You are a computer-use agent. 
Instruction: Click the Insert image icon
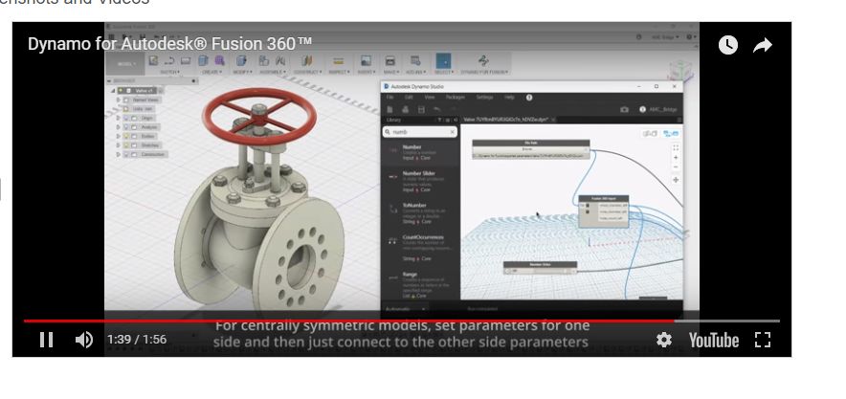click(x=366, y=60)
